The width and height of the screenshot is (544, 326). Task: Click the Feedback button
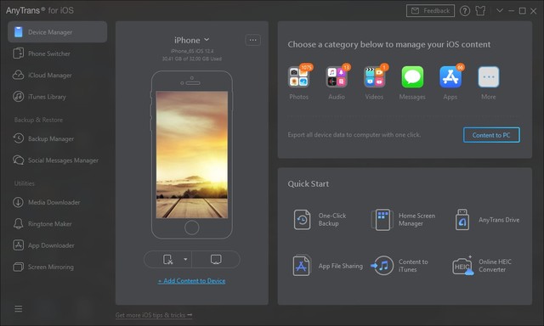tap(430, 11)
